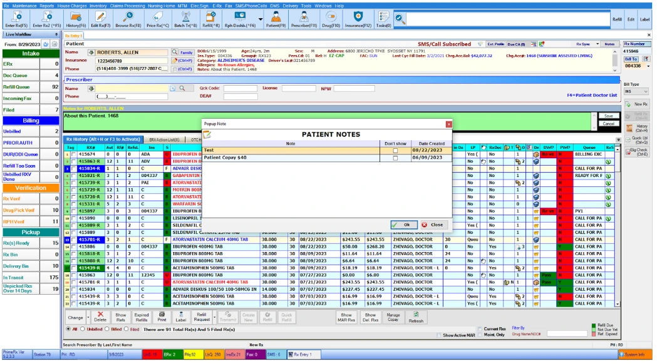657x364 pixels.
Task: Select the Billed radio button
Action: click(107, 329)
